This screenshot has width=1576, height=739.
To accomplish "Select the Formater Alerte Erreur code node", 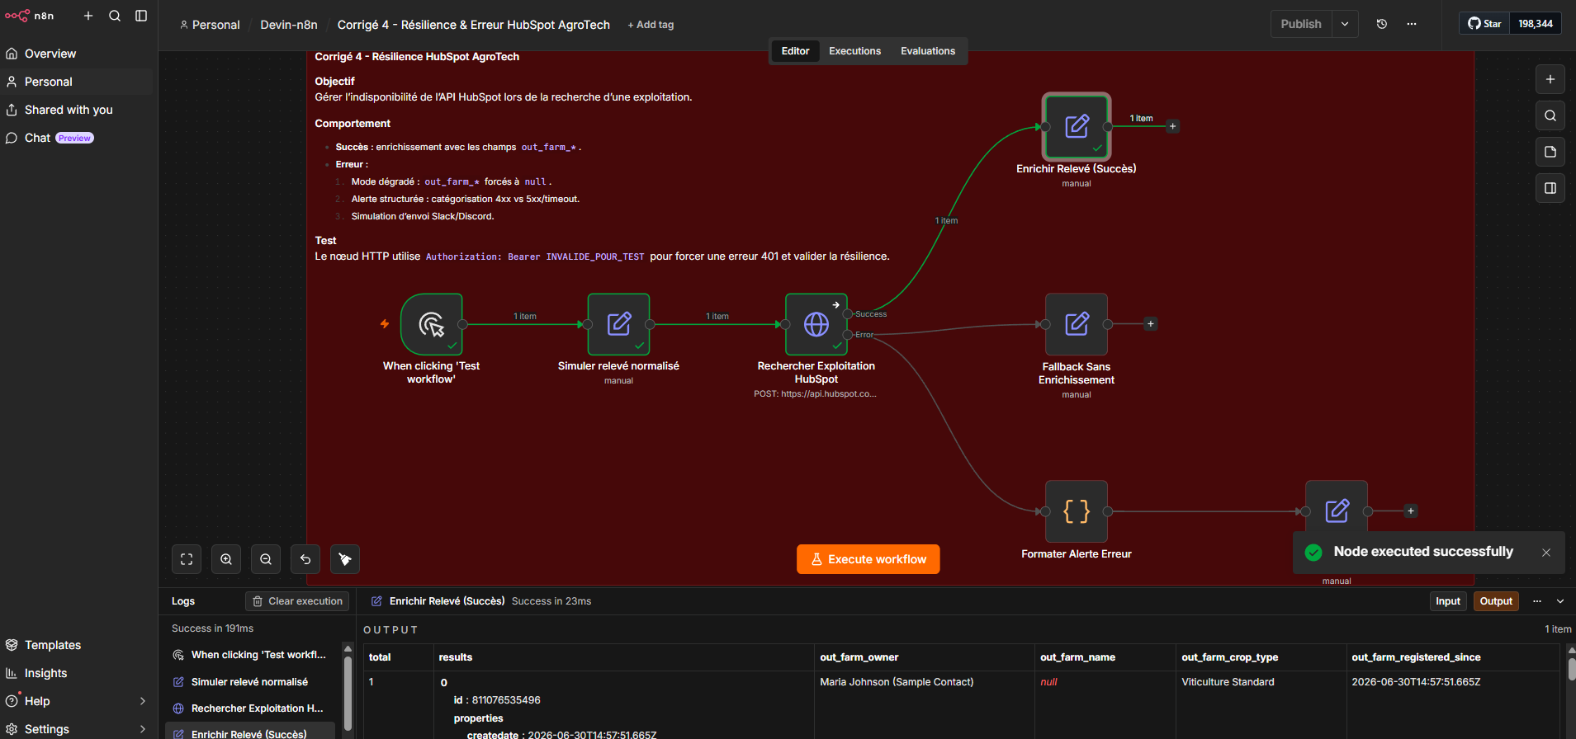I will click(x=1077, y=511).
